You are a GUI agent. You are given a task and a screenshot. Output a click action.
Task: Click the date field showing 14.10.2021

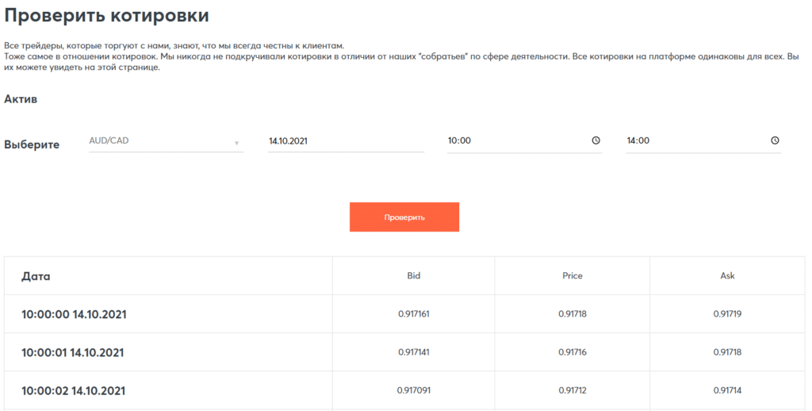click(346, 141)
